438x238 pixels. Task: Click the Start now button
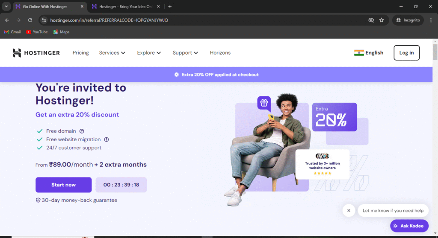[63, 185]
